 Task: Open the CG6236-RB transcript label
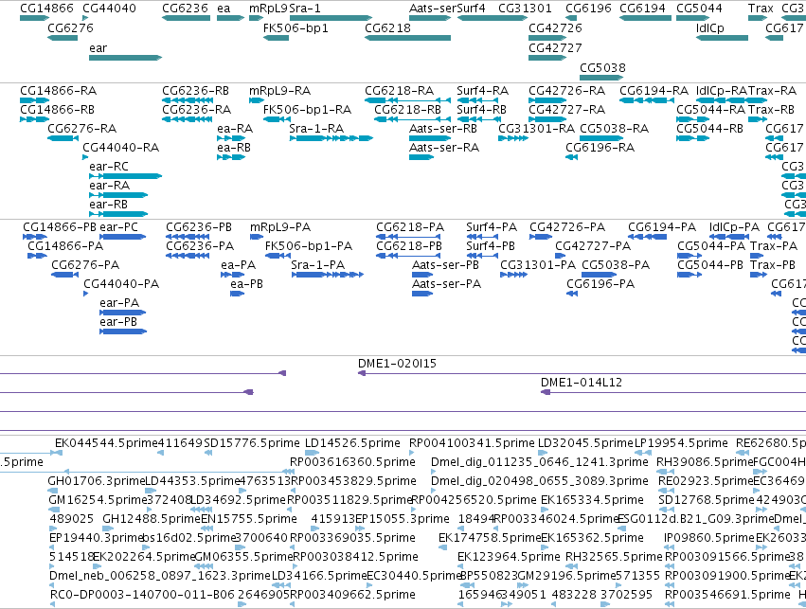click(195, 91)
